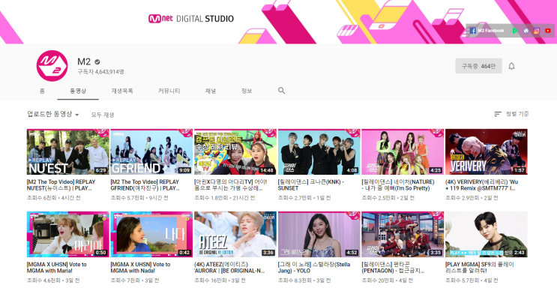Open the 4:52 Stella Jang video thumbnail
This screenshot has height=288, width=557.
(319, 234)
